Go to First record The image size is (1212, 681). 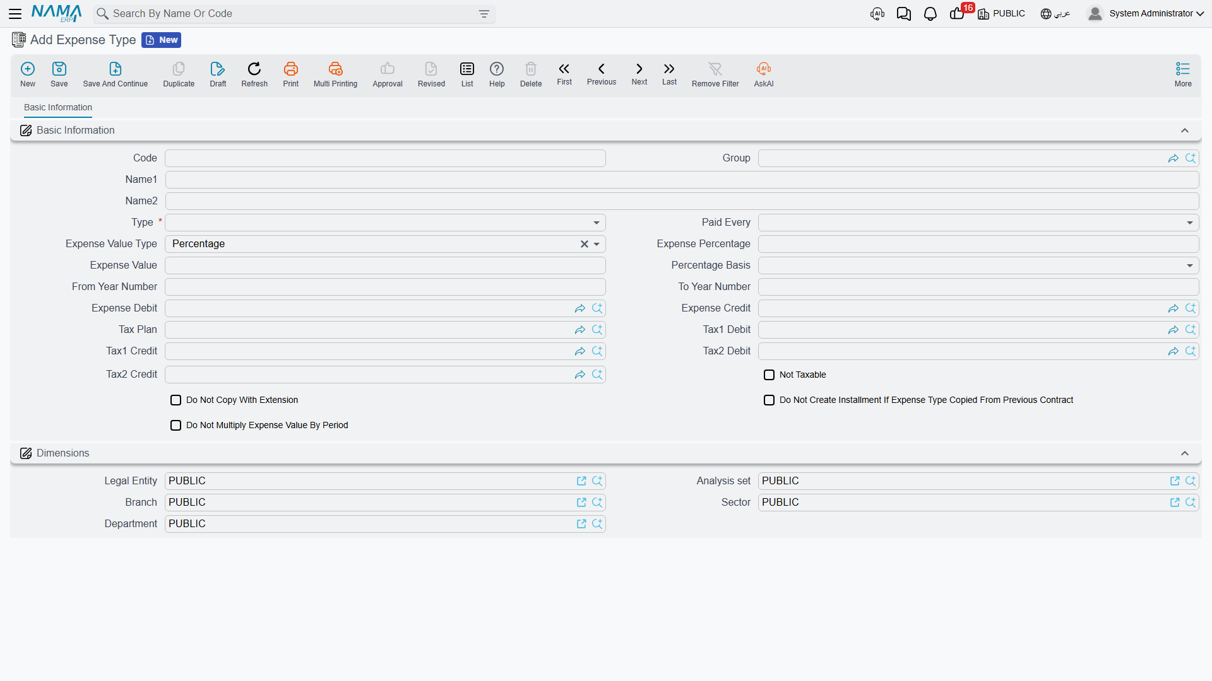coord(564,74)
